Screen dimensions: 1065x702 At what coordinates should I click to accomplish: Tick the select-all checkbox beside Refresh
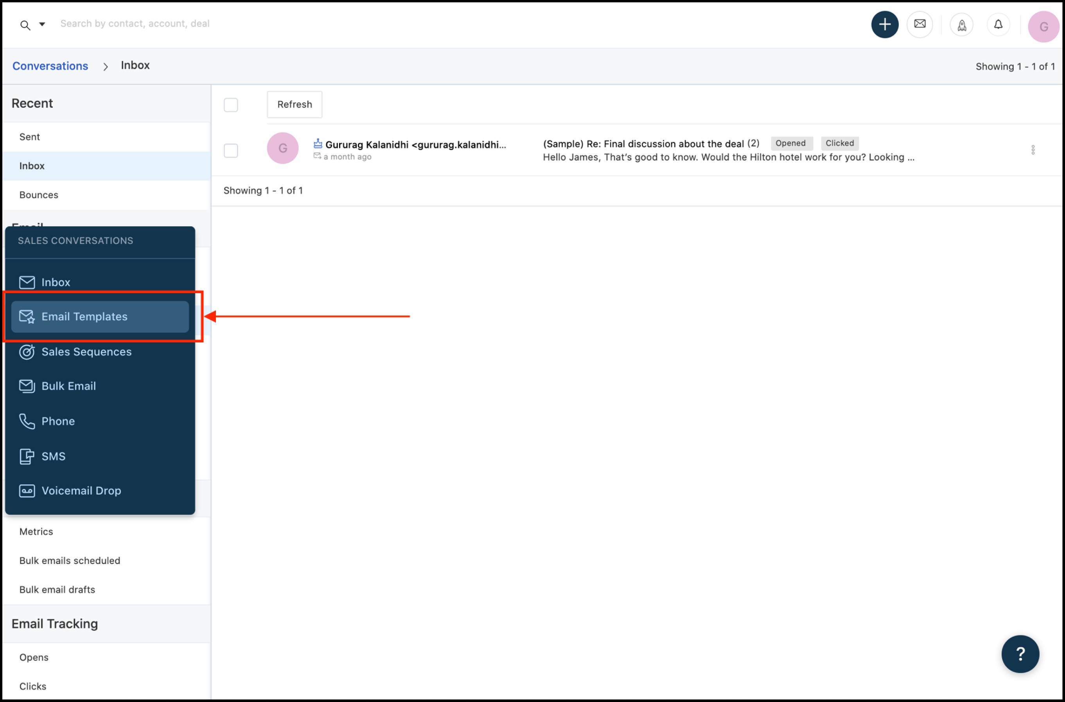231,105
